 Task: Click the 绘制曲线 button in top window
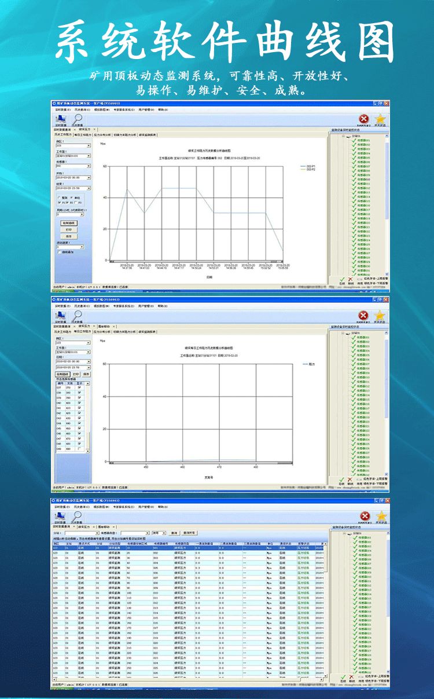coord(69,222)
